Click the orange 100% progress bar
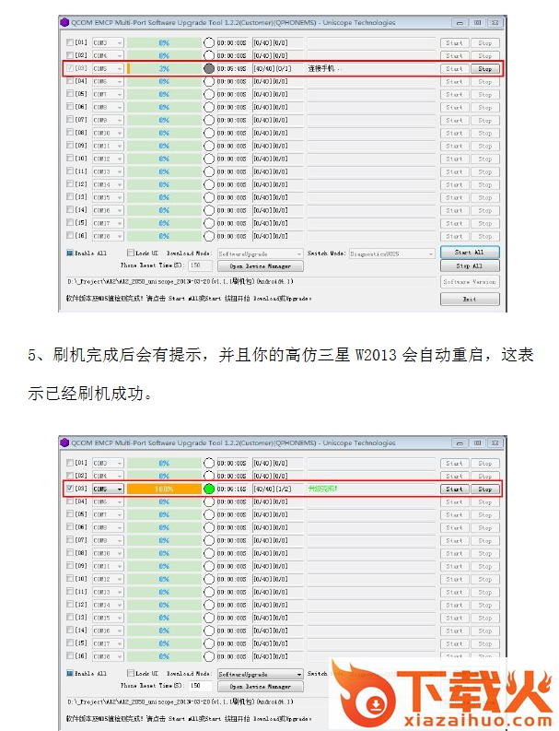This screenshot has width=559, height=731. [164, 489]
